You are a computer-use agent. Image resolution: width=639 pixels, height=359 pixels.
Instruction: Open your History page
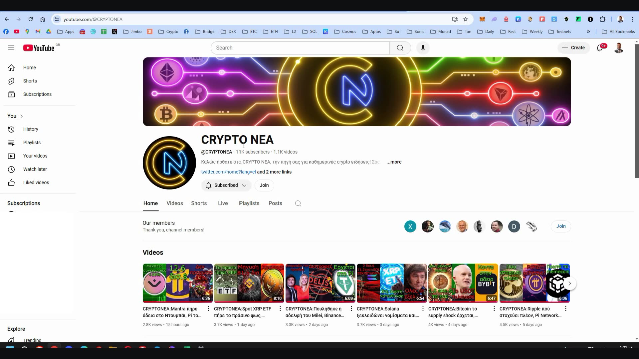(x=31, y=129)
